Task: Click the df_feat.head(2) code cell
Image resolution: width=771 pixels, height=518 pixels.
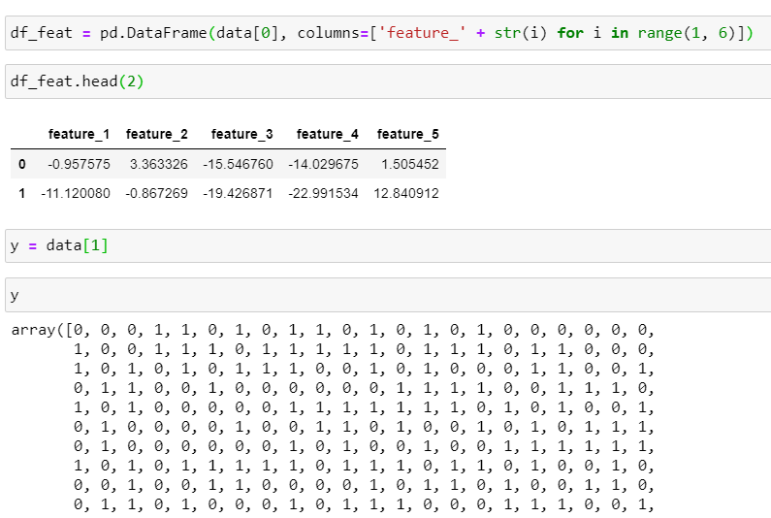Action: (388, 81)
